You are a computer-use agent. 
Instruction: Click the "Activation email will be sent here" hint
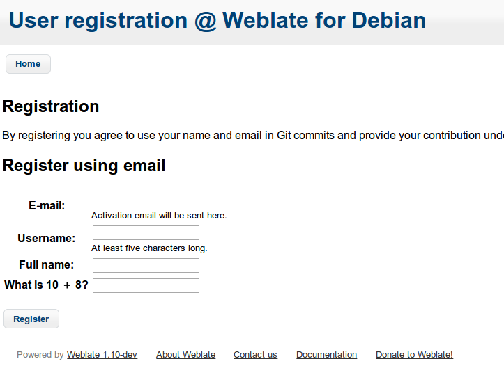tap(159, 216)
